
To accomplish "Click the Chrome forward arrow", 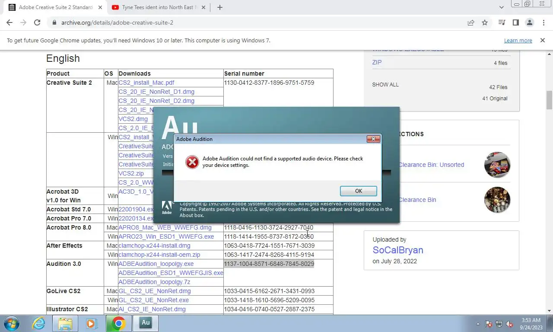I will point(23,22).
